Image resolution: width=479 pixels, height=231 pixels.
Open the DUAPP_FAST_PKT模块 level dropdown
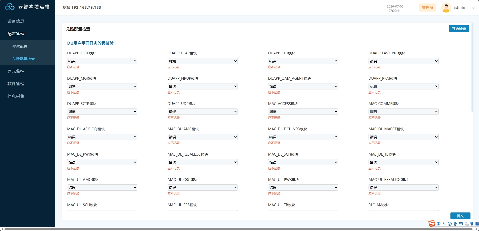[x=404, y=61]
